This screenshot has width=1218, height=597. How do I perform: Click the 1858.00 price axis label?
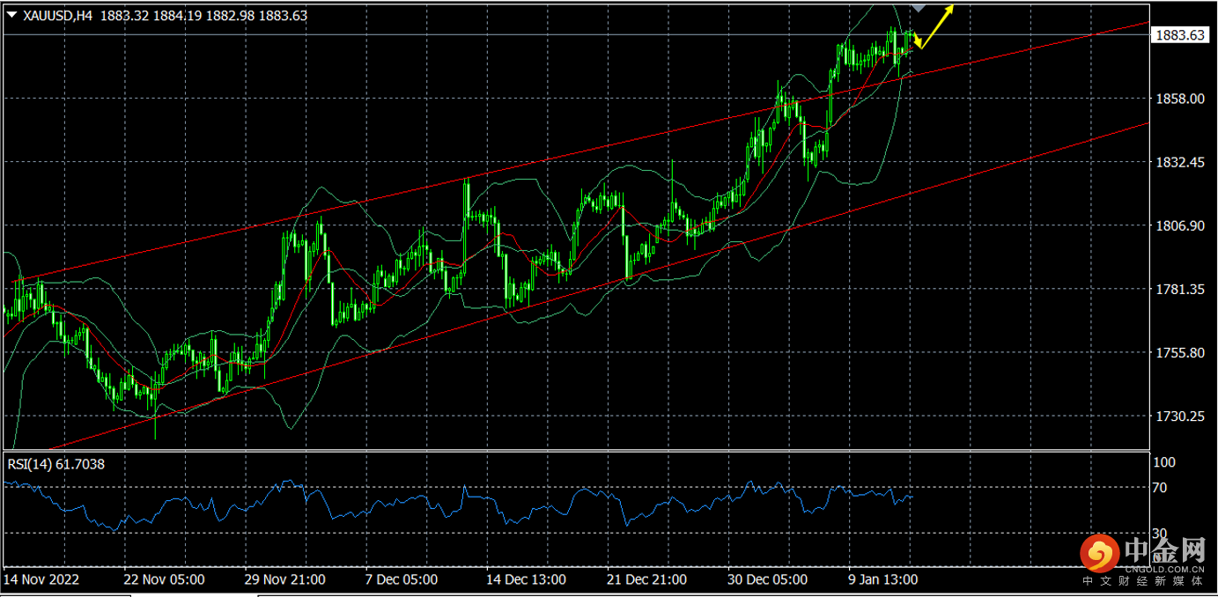coord(1178,99)
